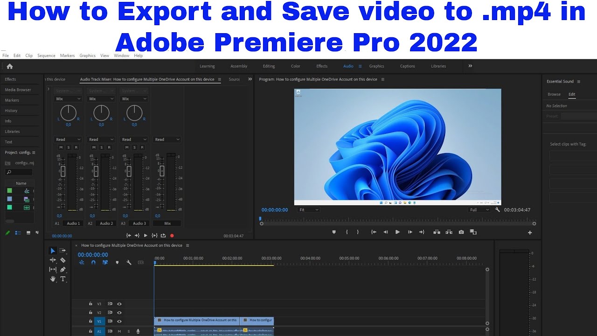Step back one frame in Program Monitor
The width and height of the screenshot is (597, 336).
point(385,232)
